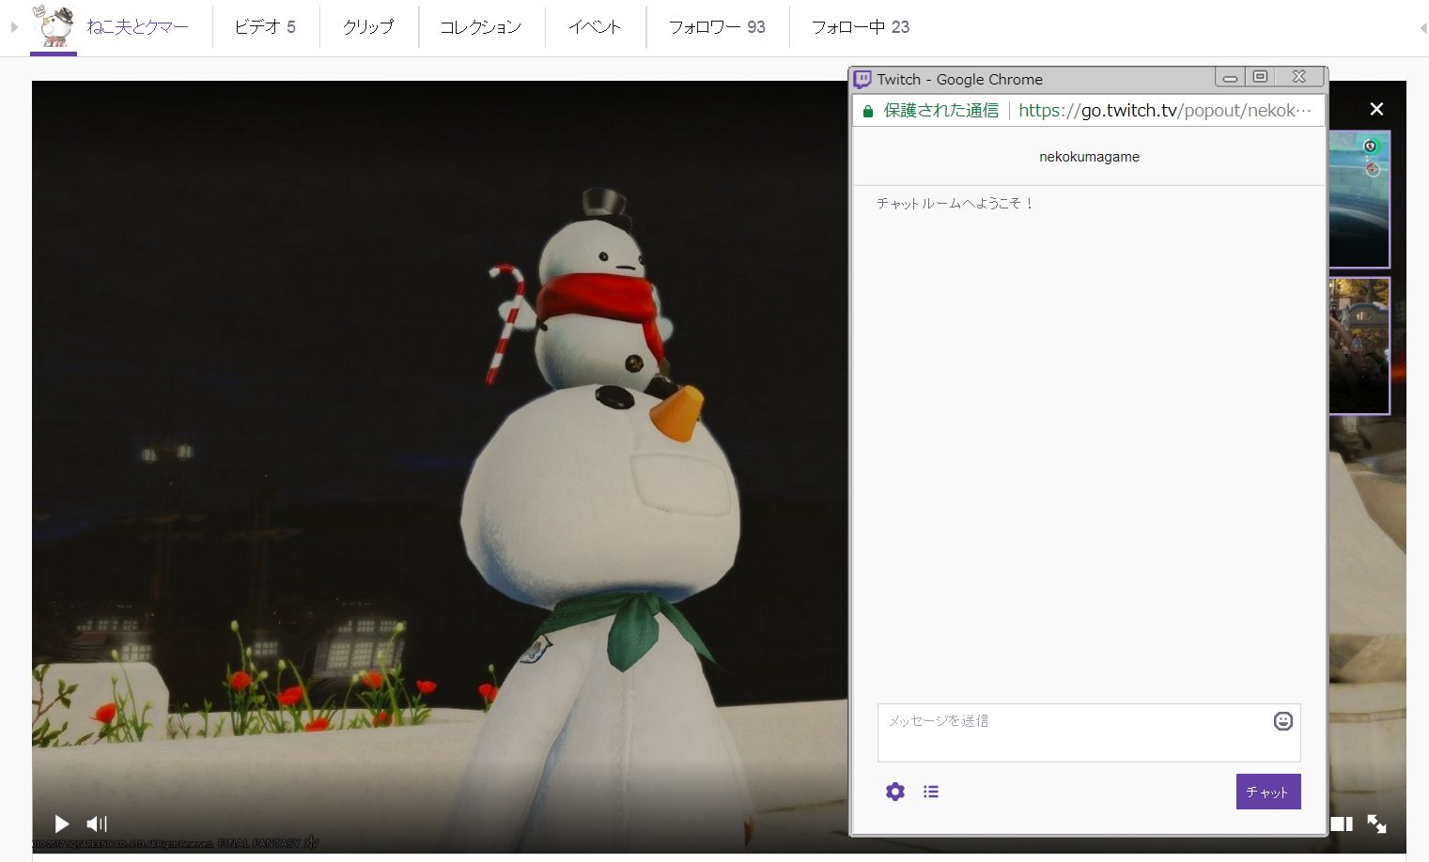
Task: Open the video in fullscreen
Action: point(1376,824)
